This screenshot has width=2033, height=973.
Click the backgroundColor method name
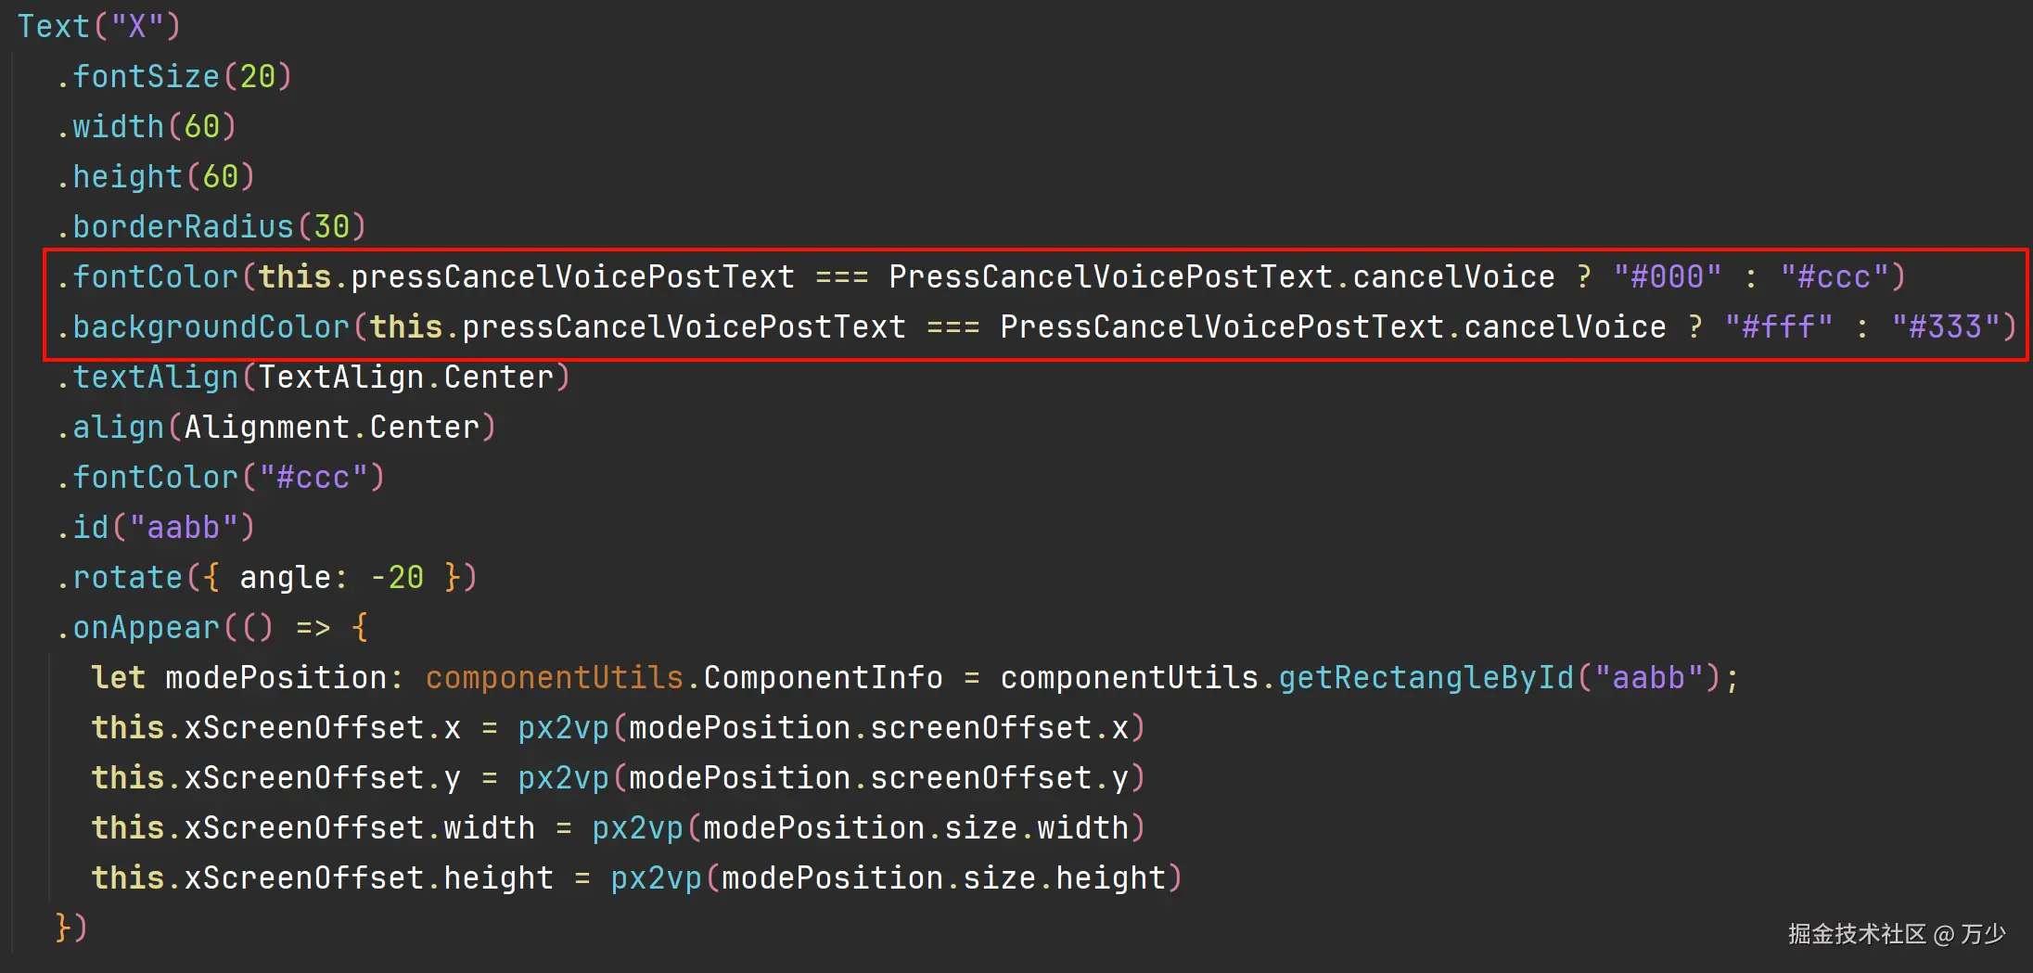tap(211, 326)
